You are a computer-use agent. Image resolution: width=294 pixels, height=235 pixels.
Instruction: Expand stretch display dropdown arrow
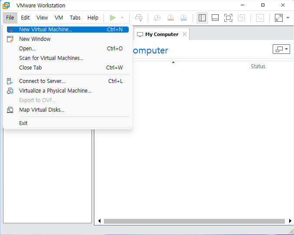pyautogui.click(x=288, y=18)
